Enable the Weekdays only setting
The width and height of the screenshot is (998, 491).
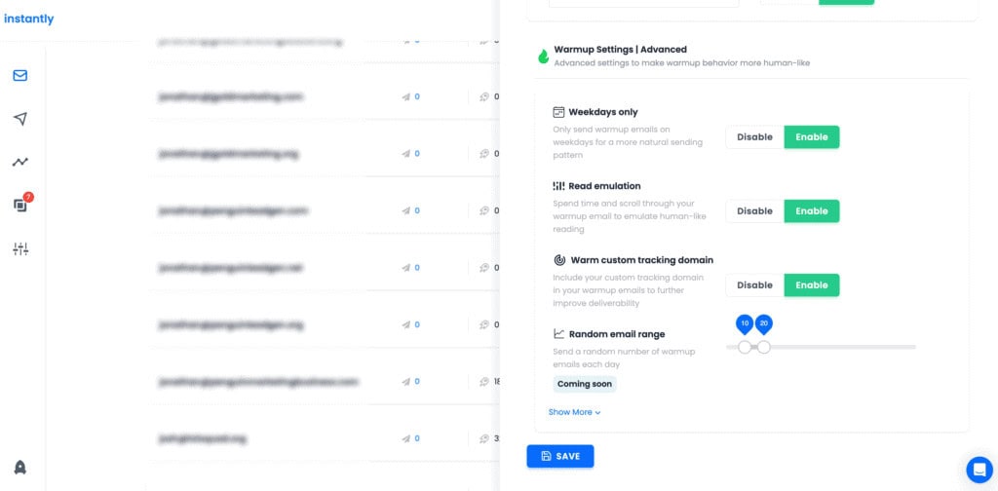point(811,137)
